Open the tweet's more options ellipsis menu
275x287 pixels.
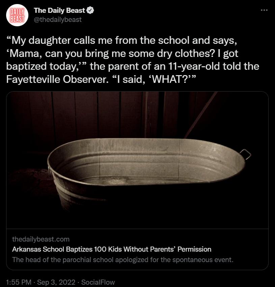[264, 10]
